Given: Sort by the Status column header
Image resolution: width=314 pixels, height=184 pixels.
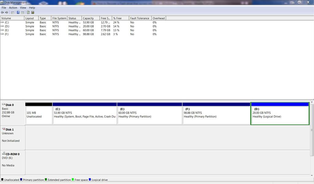Looking at the screenshot, I should 75,18.
